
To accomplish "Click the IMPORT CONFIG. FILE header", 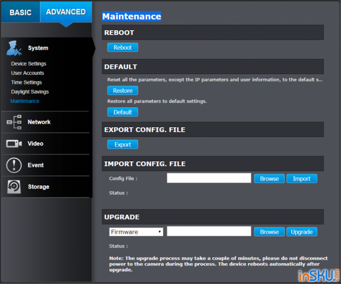I will tap(213, 164).
